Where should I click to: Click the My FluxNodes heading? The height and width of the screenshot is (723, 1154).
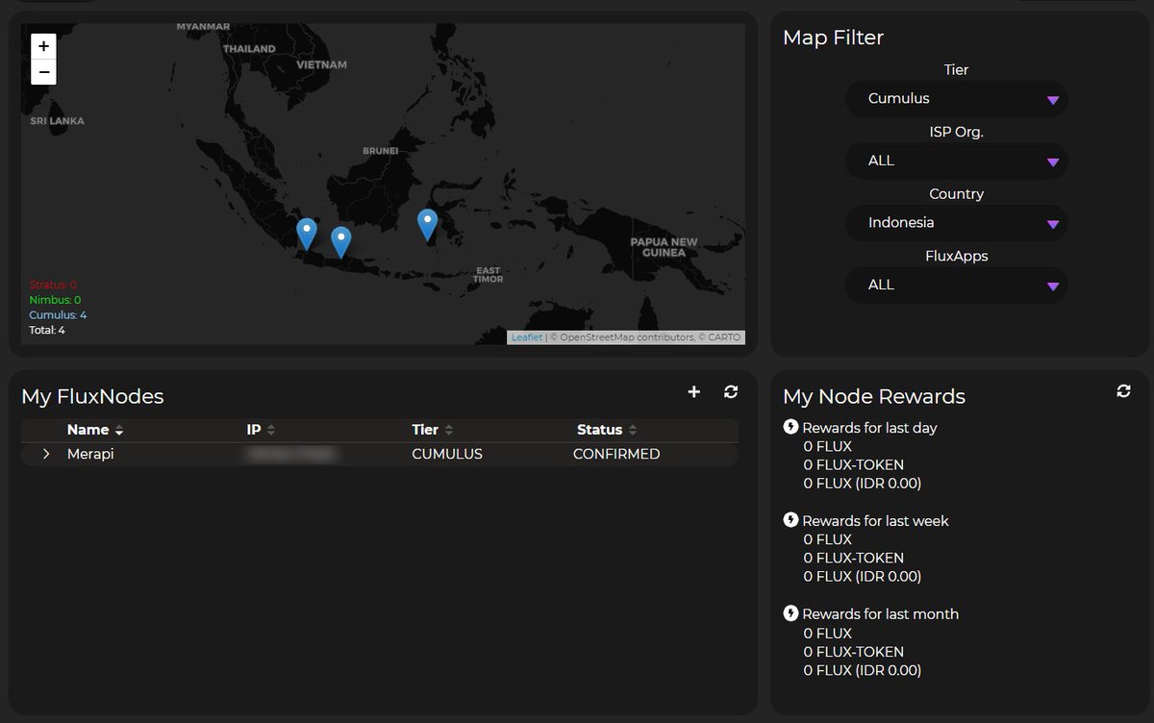coord(92,396)
